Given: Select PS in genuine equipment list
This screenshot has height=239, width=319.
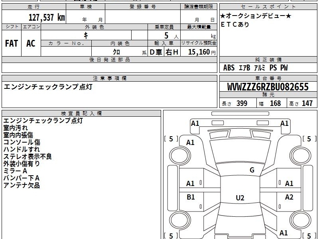Looking at the screenshot, I should click(x=273, y=68).
